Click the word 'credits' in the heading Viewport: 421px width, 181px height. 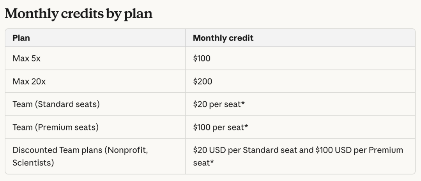click(81, 14)
